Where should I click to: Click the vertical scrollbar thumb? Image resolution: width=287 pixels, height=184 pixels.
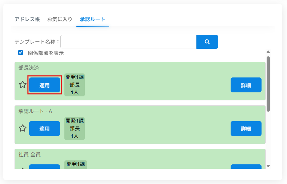[268, 84]
